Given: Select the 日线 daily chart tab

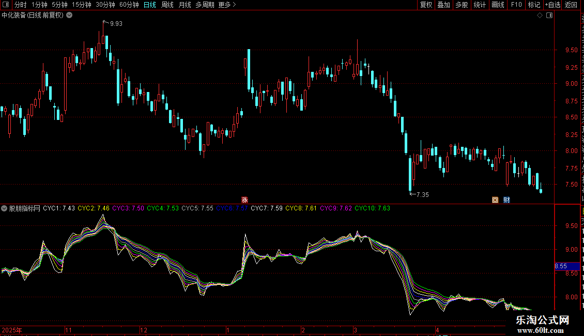Looking at the screenshot, I should 150,5.
